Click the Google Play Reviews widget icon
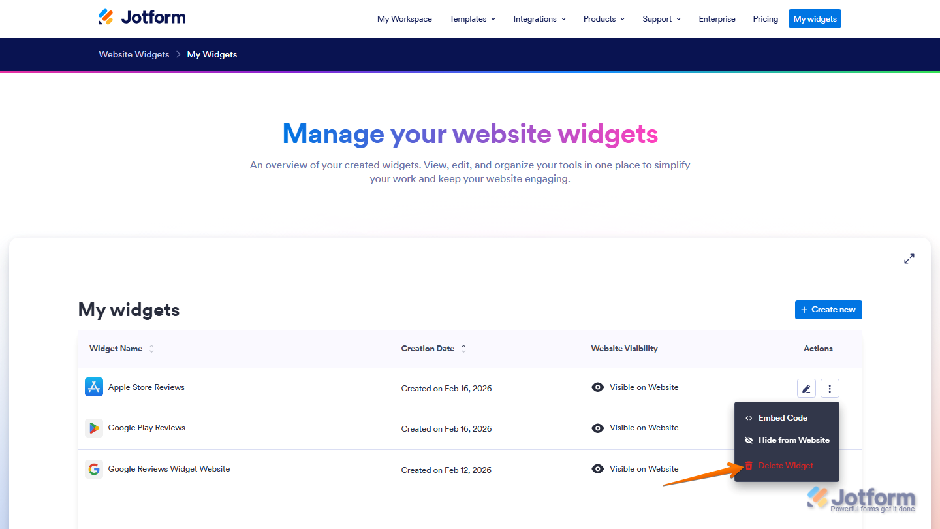The width and height of the screenshot is (940, 529). tap(93, 428)
